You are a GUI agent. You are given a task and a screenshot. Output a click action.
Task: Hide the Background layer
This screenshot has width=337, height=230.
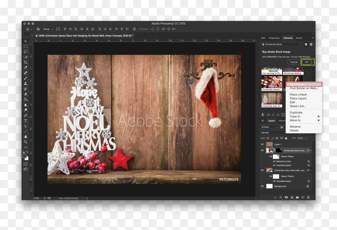[262, 186]
